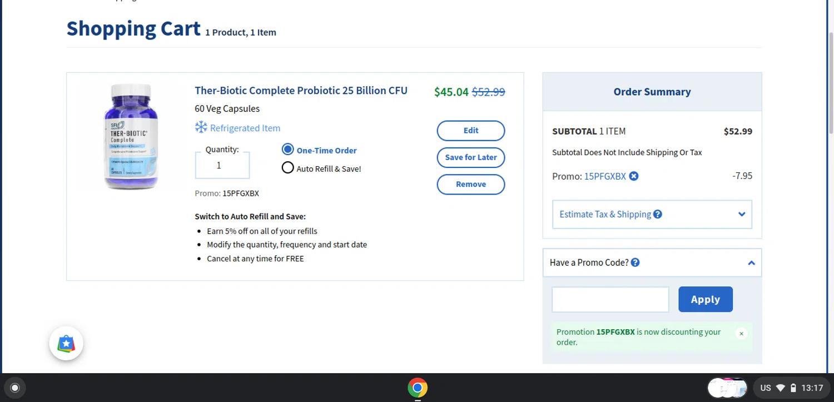834x402 pixels.
Task: Click the Promo Code help question icon
Action: coord(636,262)
